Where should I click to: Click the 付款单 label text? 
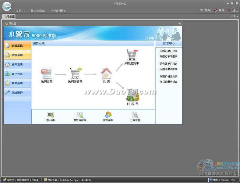133,104
